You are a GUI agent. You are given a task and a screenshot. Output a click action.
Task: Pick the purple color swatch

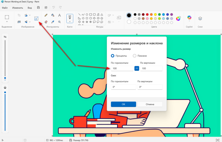tap(172, 15)
